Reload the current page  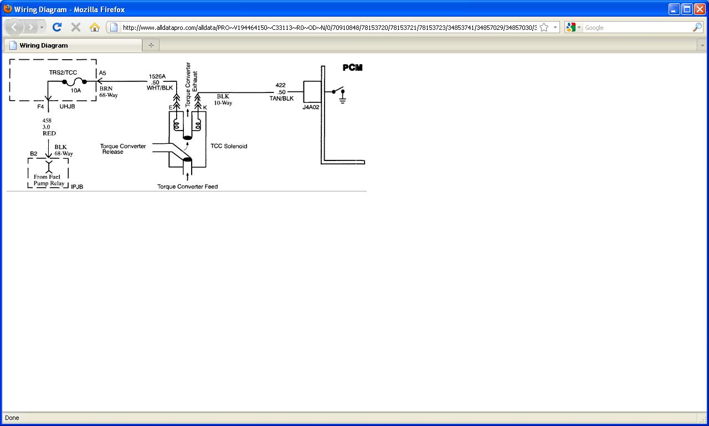pyautogui.click(x=56, y=27)
